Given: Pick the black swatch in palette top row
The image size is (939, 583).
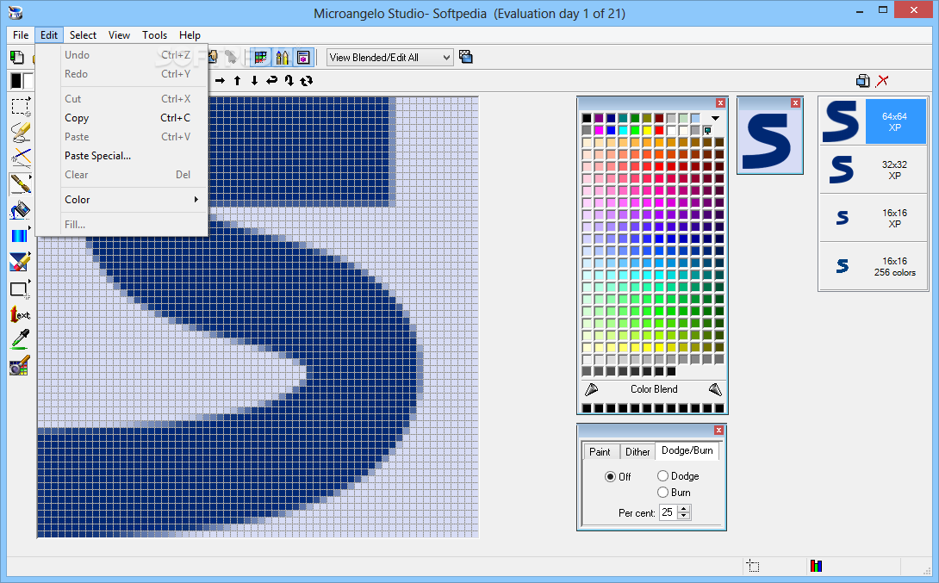Looking at the screenshot, I should tap(587, 119).
